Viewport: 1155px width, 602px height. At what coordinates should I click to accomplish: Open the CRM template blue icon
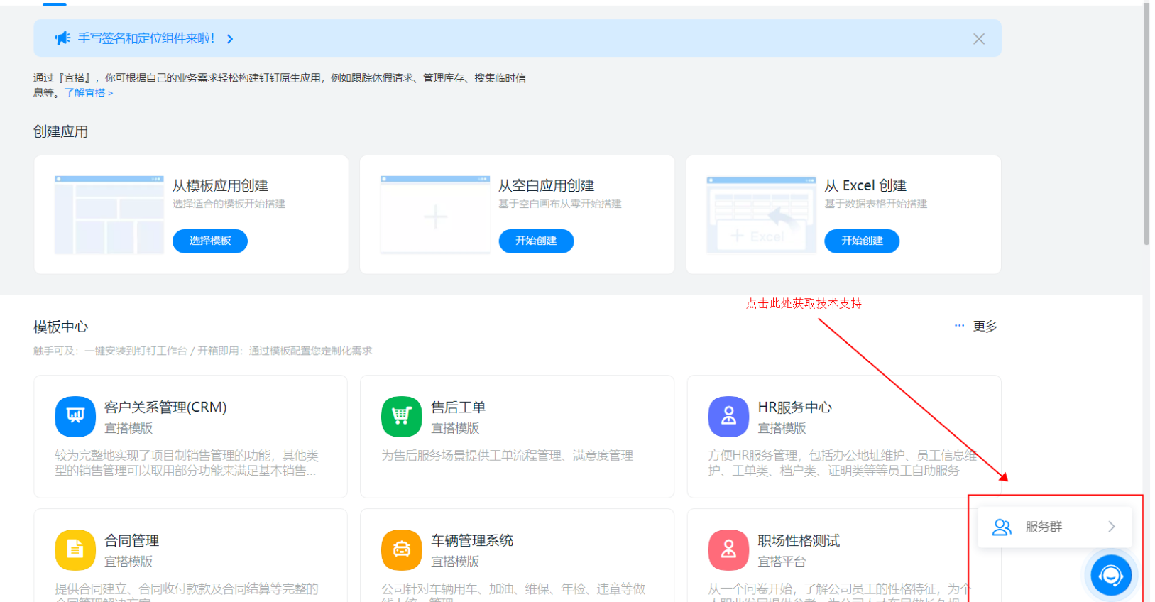click(x=75, y=417)
